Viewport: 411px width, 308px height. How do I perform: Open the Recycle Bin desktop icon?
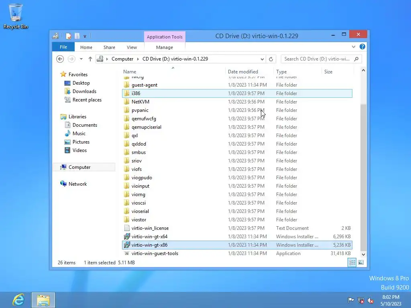point(16,16)
